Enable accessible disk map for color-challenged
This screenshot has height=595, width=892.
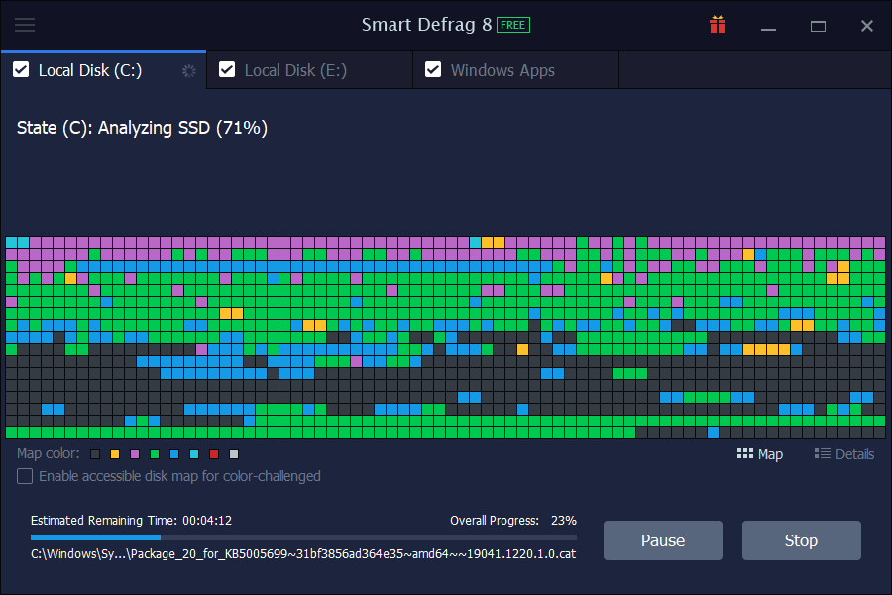coord(25,476)
